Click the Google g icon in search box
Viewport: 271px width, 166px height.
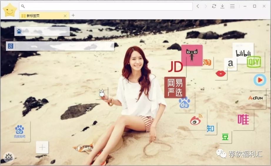click(x=10, y=46)
